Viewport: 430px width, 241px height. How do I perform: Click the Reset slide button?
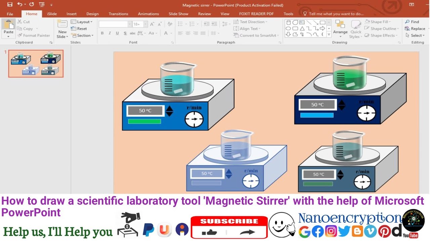(79, 28)
